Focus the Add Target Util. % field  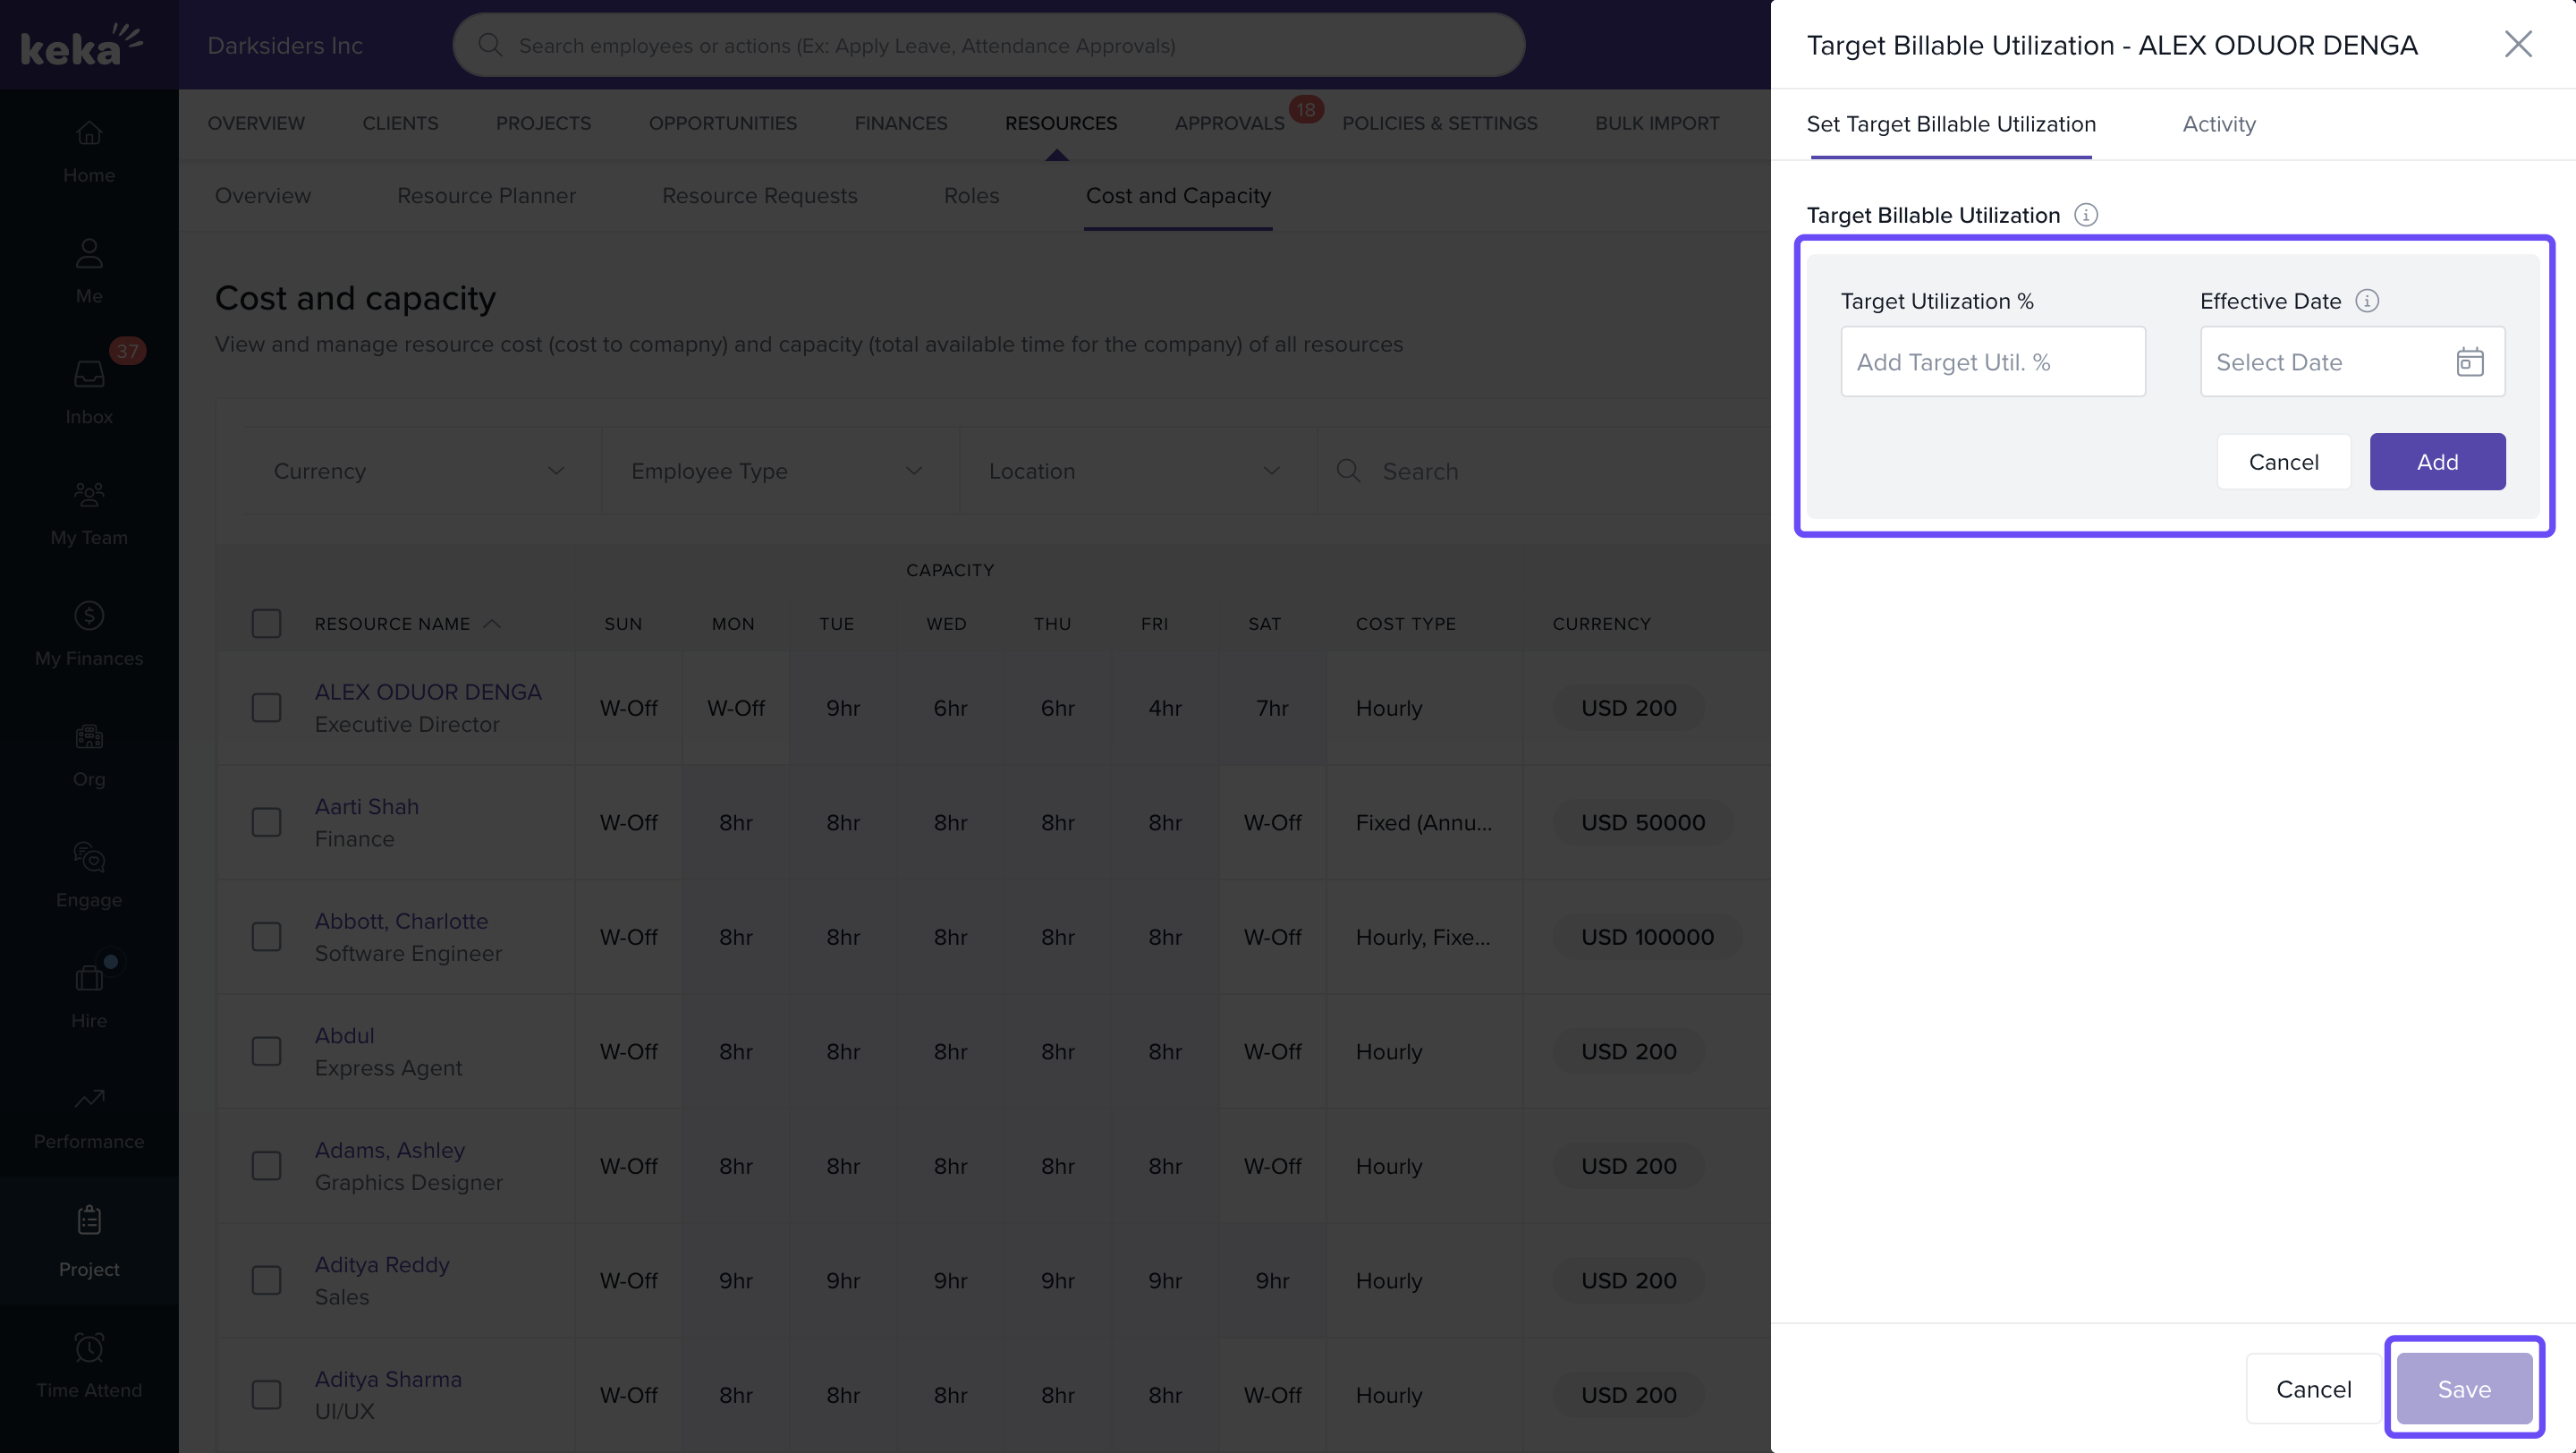(x=1992, y=362)
